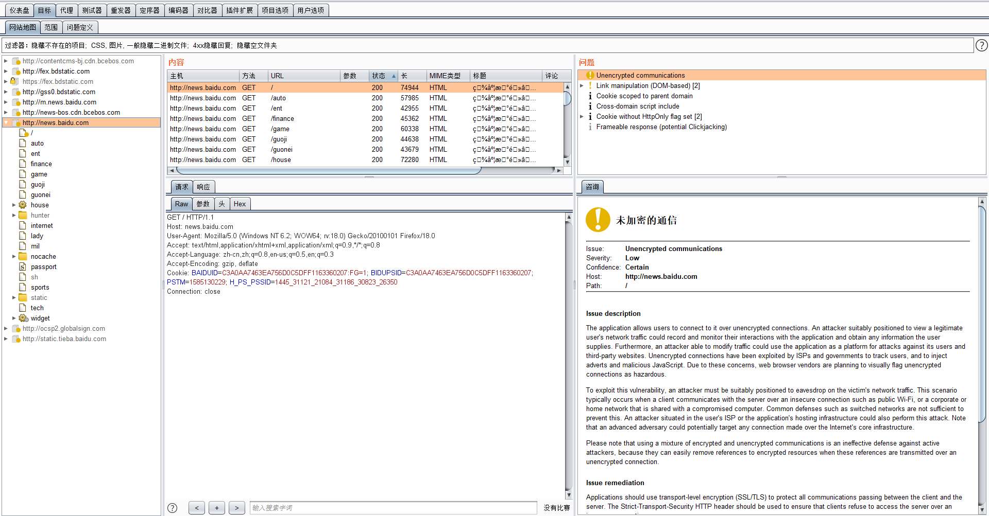
Task: Expand the http://gss0.bdstatic.com host node
Action: pos(6,92)
